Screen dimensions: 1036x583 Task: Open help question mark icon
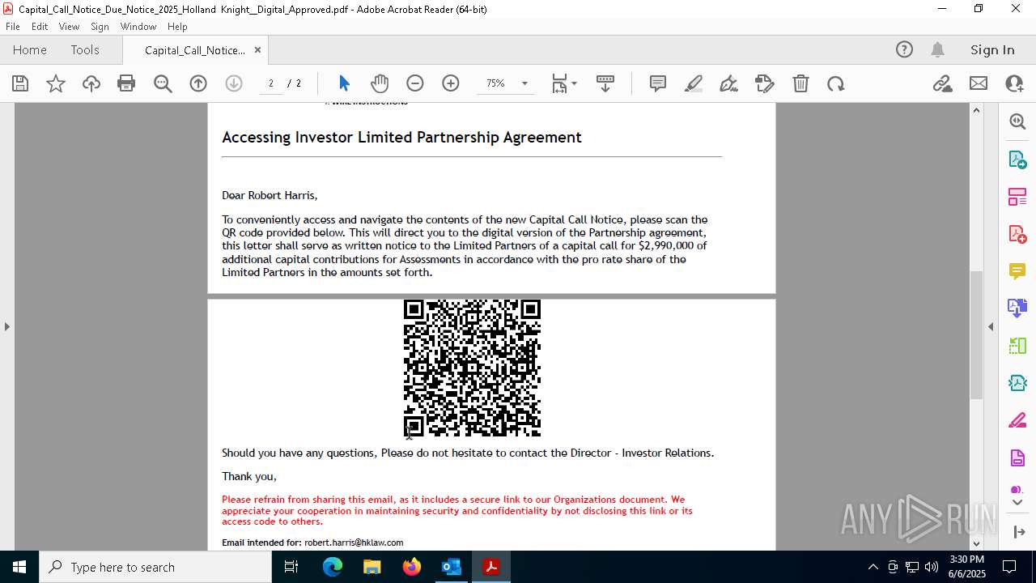(x=904, y=50)
